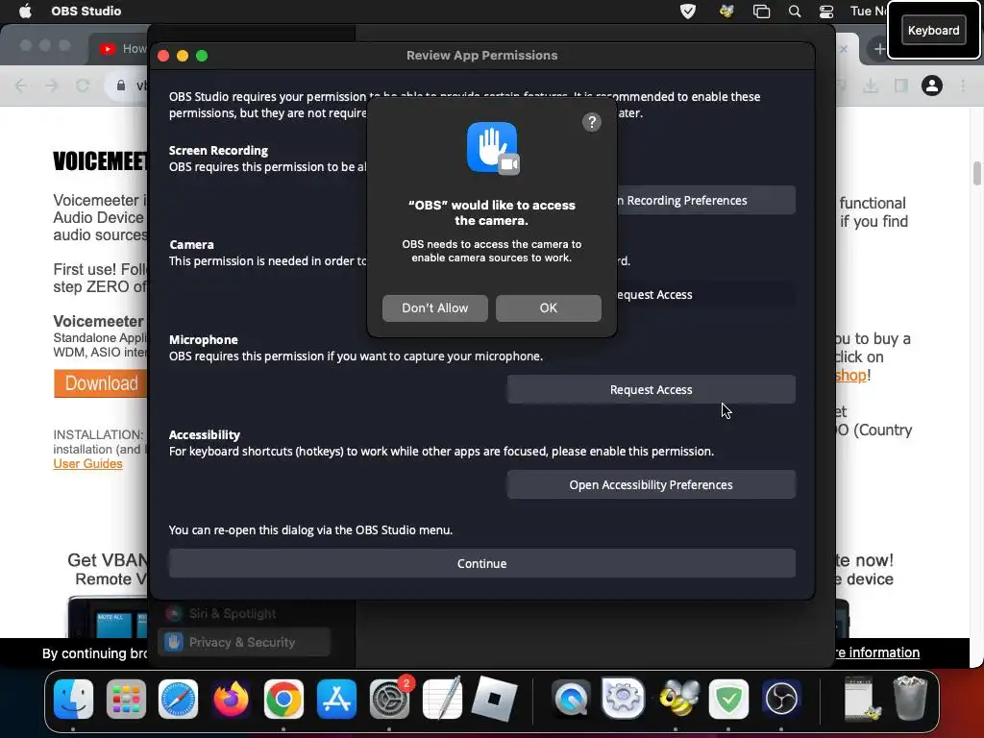Open bee app from the Dock
This screenshot has height=738, width=984.
pyautogui.click(x=679, y=699)
